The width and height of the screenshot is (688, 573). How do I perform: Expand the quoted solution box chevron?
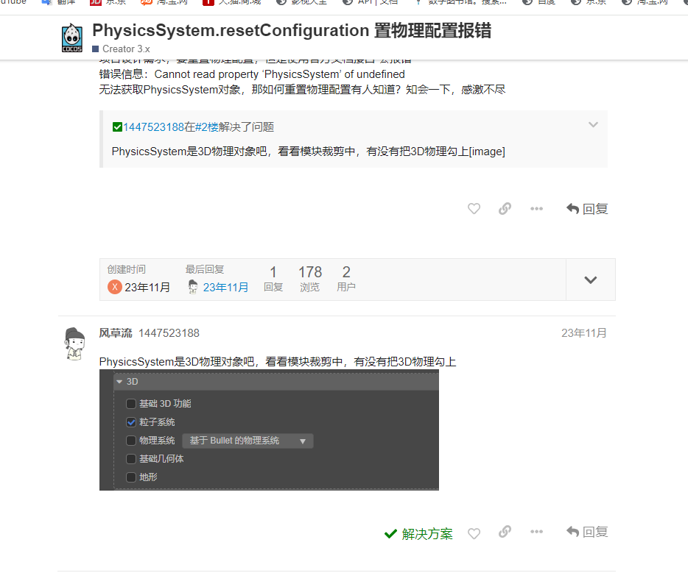tap(593, 125)
